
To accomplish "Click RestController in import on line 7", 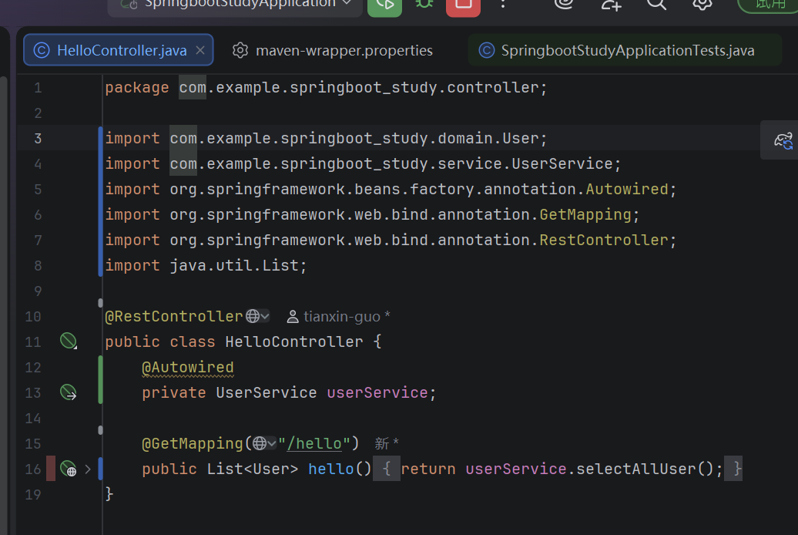I will pyautogui.click(x=604, y=240).
